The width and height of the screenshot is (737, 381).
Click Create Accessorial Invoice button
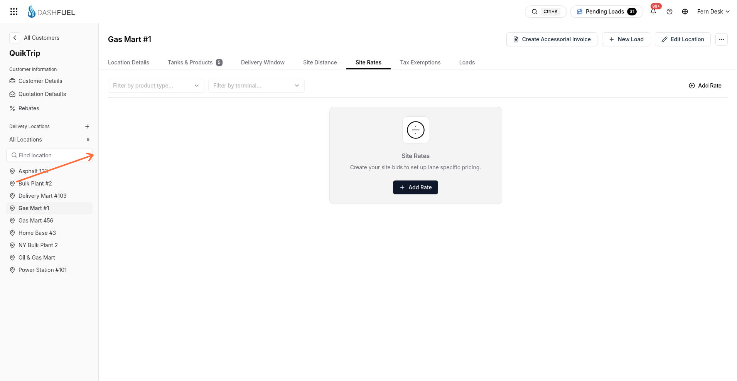tap(551, 39)
